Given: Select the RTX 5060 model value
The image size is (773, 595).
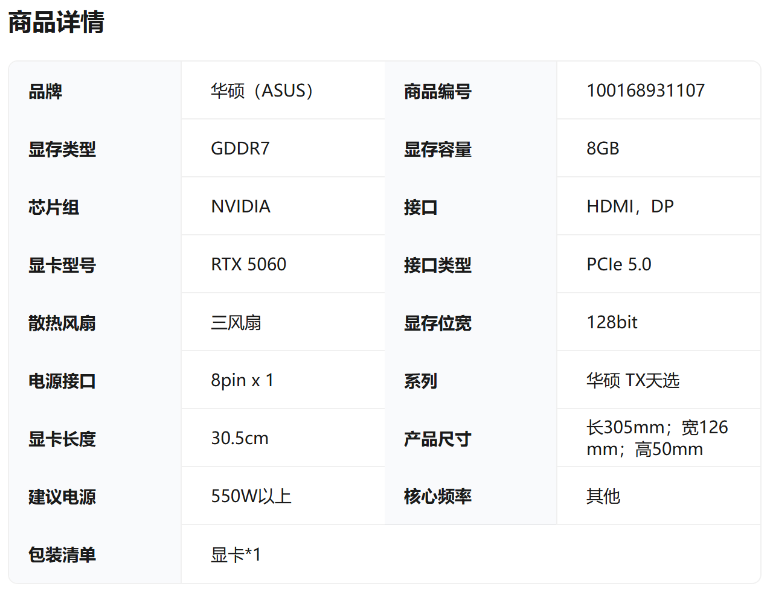Looking at the screenshot, I should click(x=248, y=264).
